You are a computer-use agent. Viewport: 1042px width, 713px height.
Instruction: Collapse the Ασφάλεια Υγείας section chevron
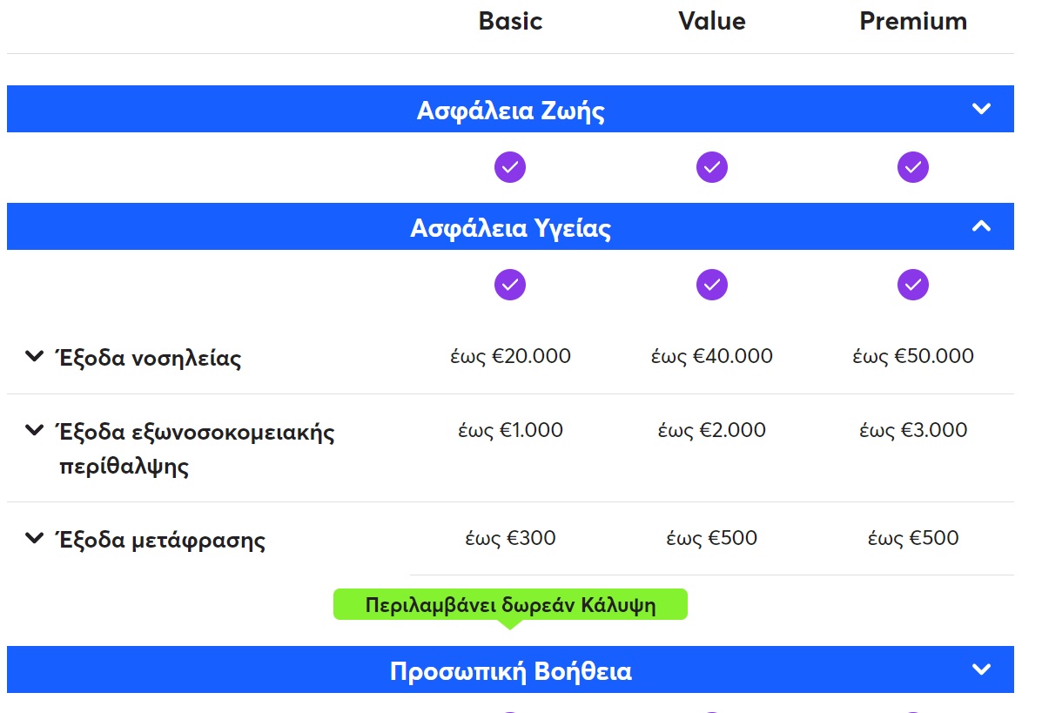click(x=981, y=226)
